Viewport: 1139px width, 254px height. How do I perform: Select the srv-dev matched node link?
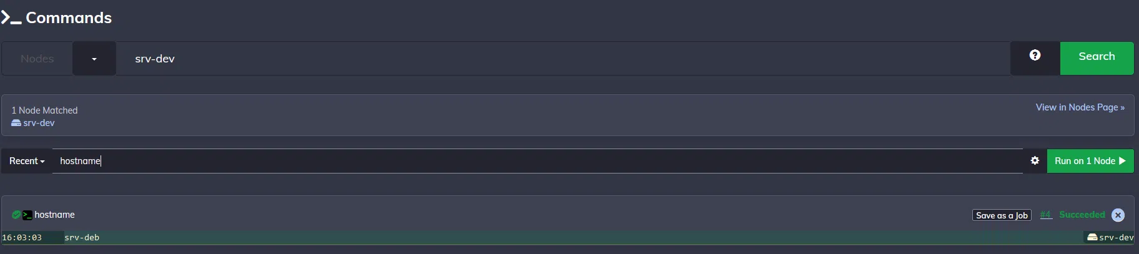[39, 124]
